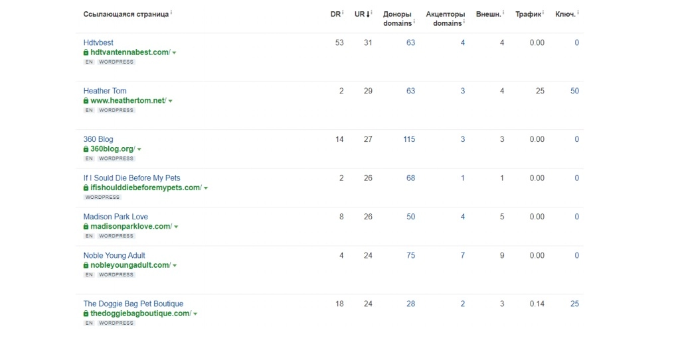Click the info icon beside Трафик header

click(x=545, y=12)
